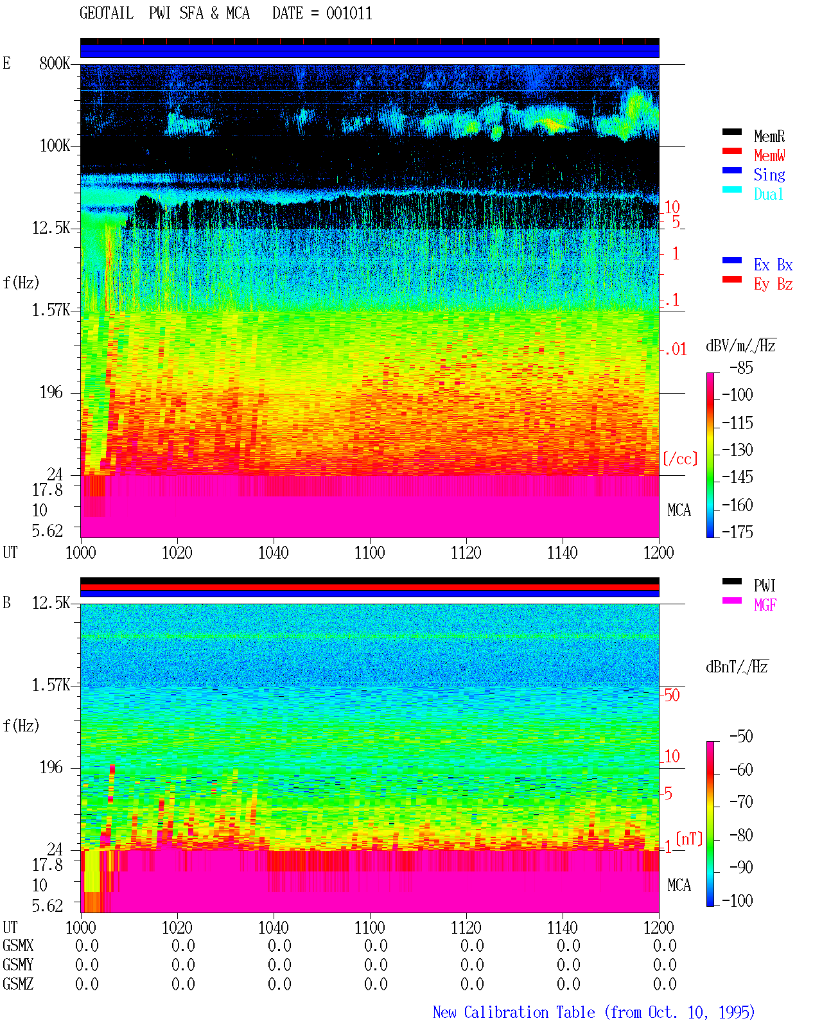Click the 5.62 MCA frequency label on B panel
This screenshot has width=822, height=1023.
pyautogui.click(x=48, y=905)
